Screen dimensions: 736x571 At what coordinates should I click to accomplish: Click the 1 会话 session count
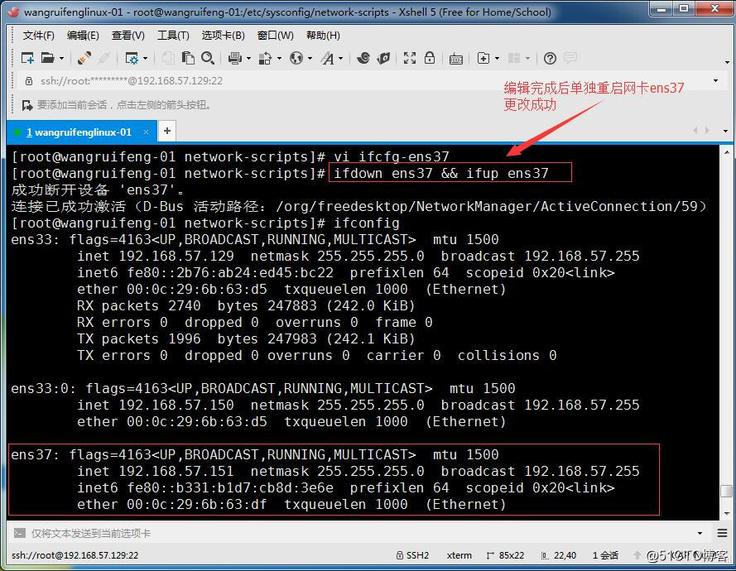605,555
